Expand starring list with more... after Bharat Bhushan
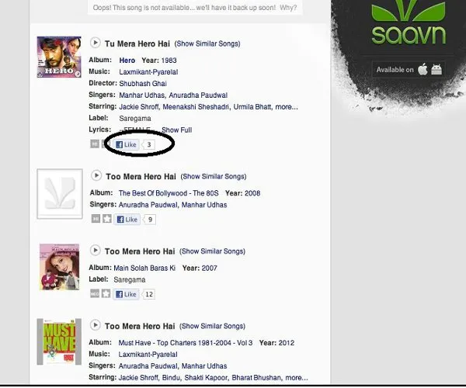466x388 pixels. coord(297,378)
